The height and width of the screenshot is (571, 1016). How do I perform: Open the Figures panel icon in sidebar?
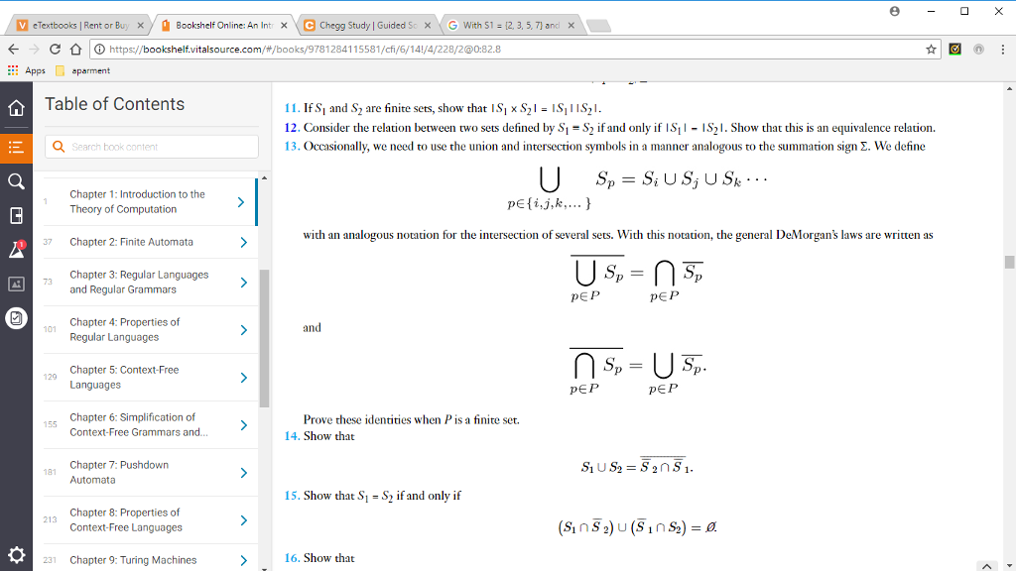pyautogui.click(x=15, y=285)
